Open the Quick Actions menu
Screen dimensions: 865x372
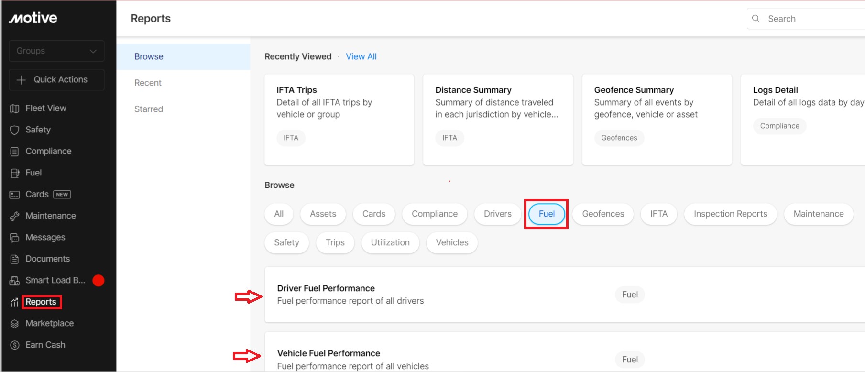pos(56,80)
